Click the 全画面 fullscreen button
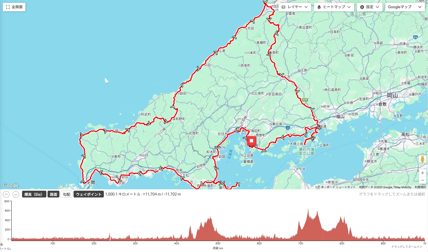 point(14,7)
